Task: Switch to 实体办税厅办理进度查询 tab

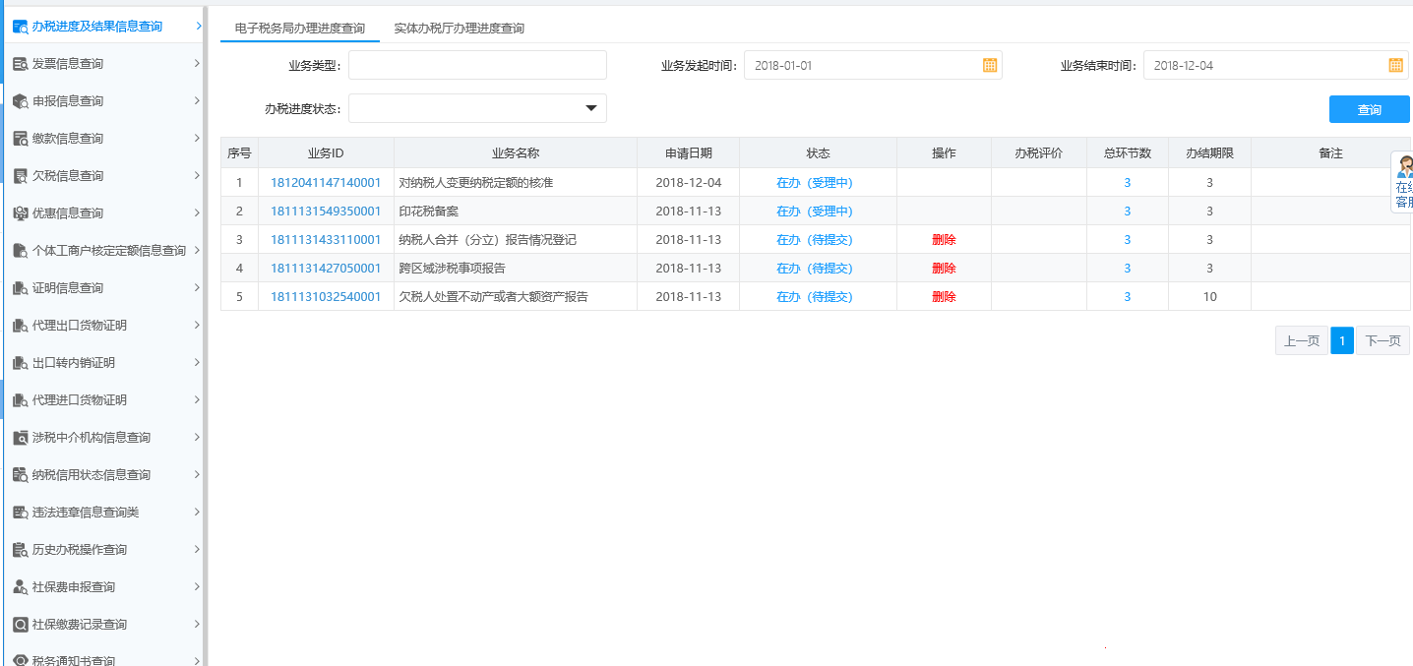Action: (459, 29)
